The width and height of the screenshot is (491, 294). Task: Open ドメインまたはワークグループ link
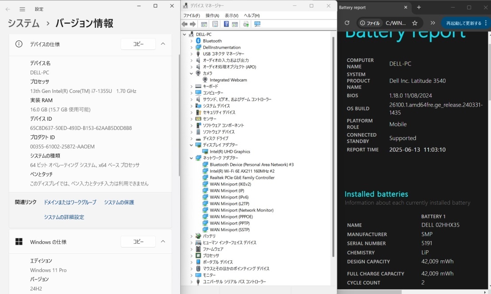(70, 202)
